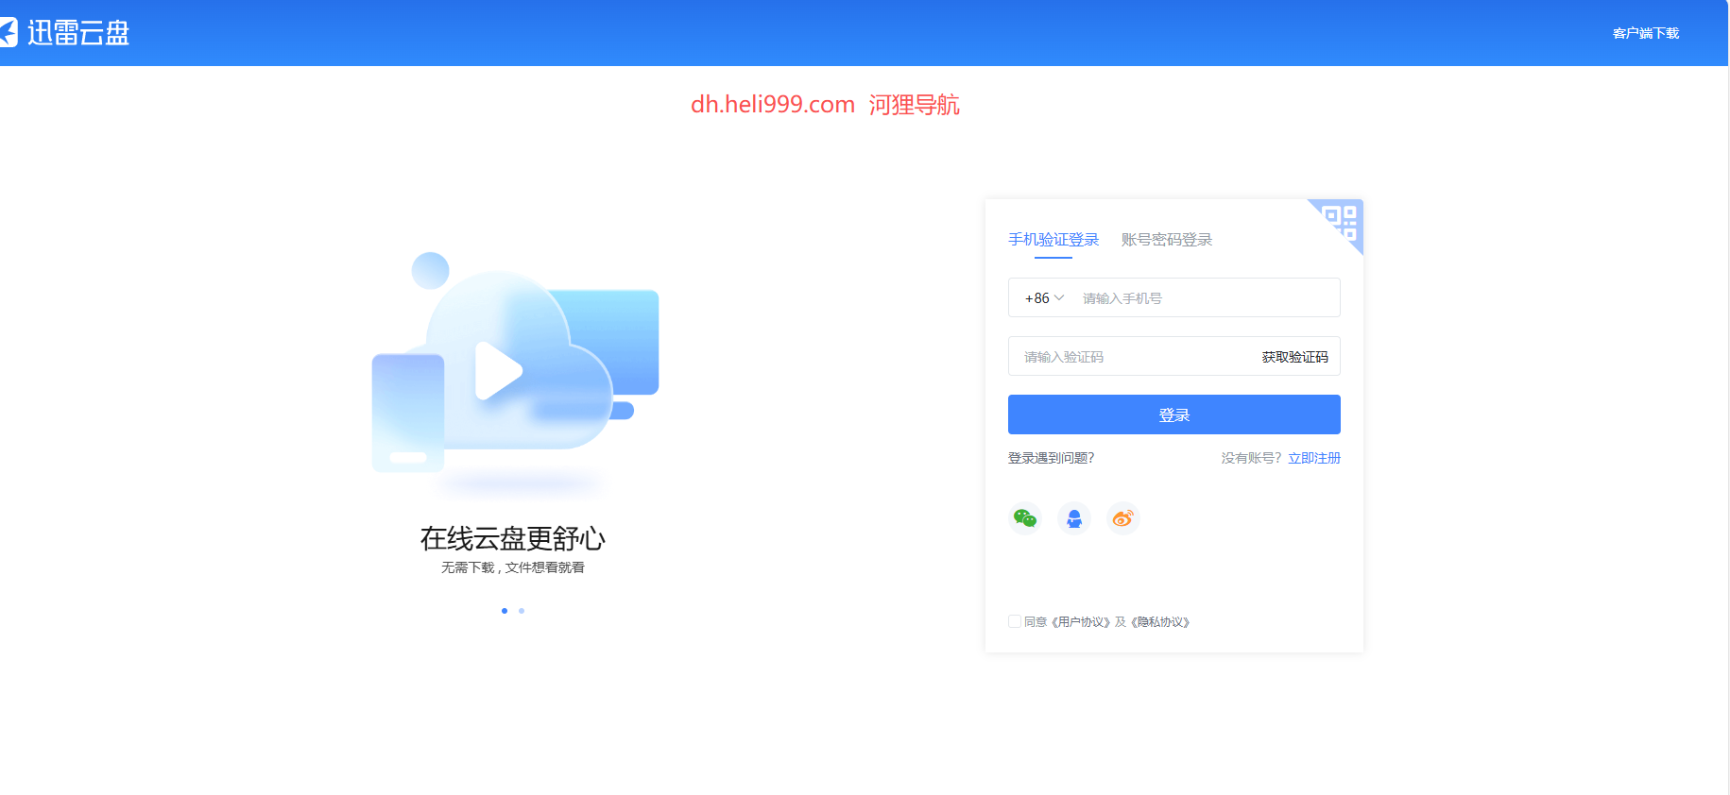The width and height of the screenshot is (1730, 795).
Task: Log in with WeChat icon
Action: (x=1025, y=518)
